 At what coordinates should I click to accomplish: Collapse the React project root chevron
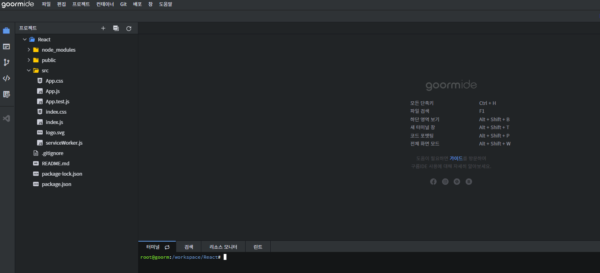click(x=25, y=39)
